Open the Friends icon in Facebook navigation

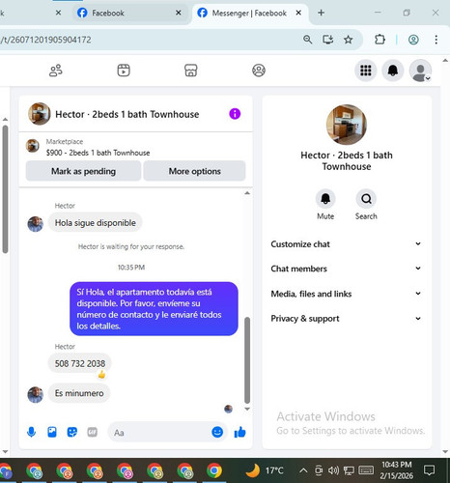point(56,71)
